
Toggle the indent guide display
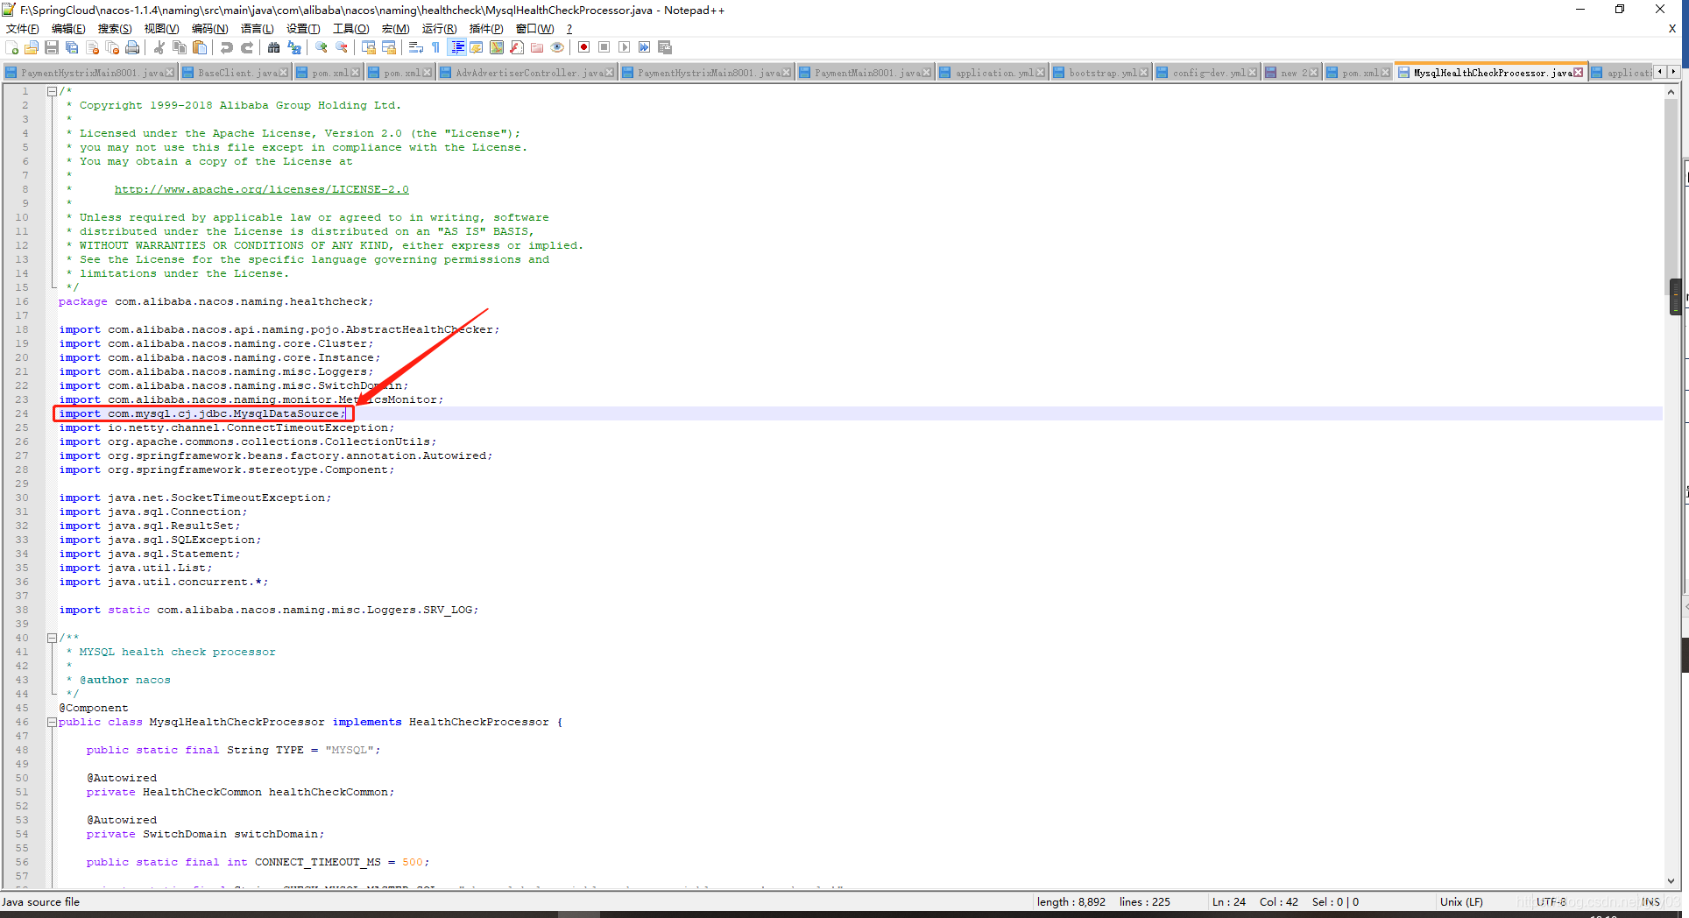(456, 47)
